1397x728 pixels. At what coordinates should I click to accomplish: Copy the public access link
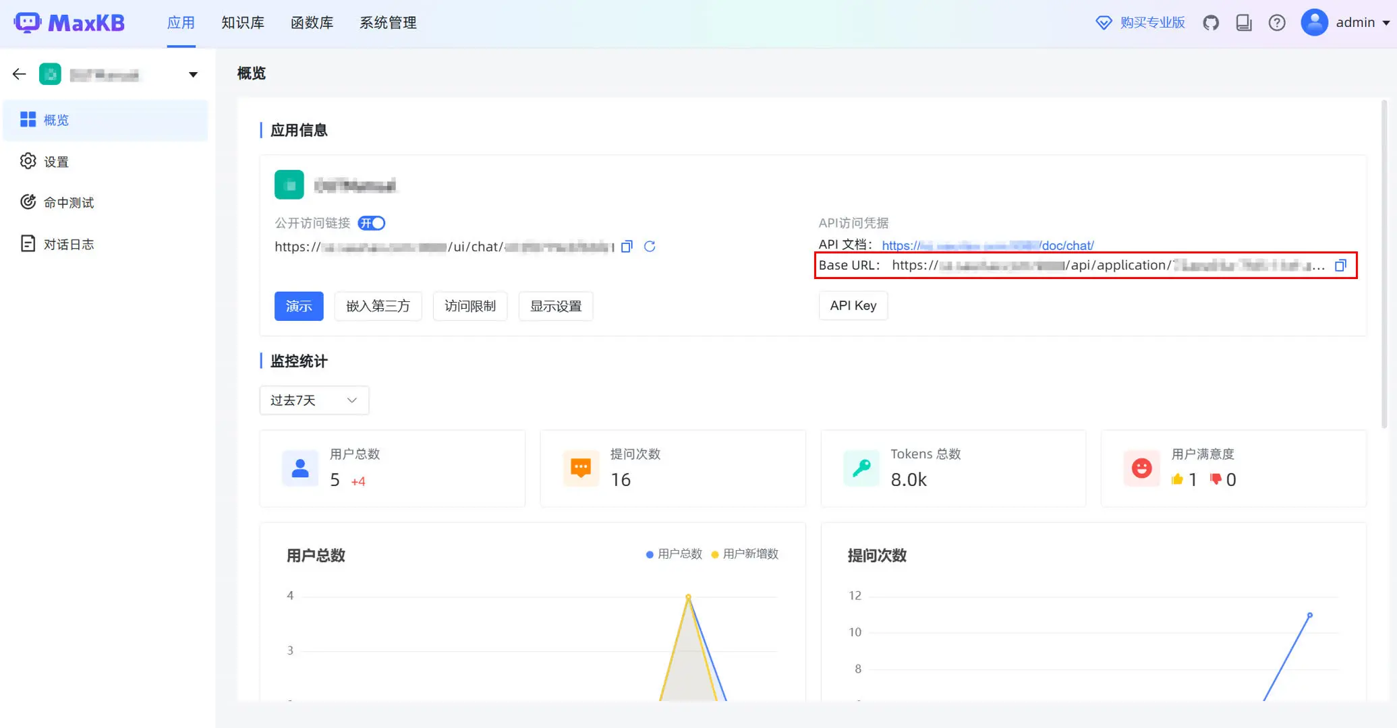click(627, 247)
